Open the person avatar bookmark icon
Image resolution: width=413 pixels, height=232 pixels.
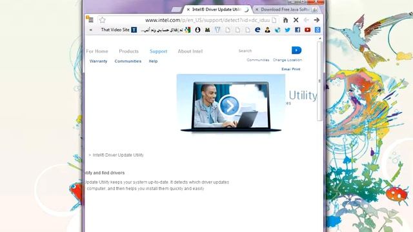pos(267,30)
